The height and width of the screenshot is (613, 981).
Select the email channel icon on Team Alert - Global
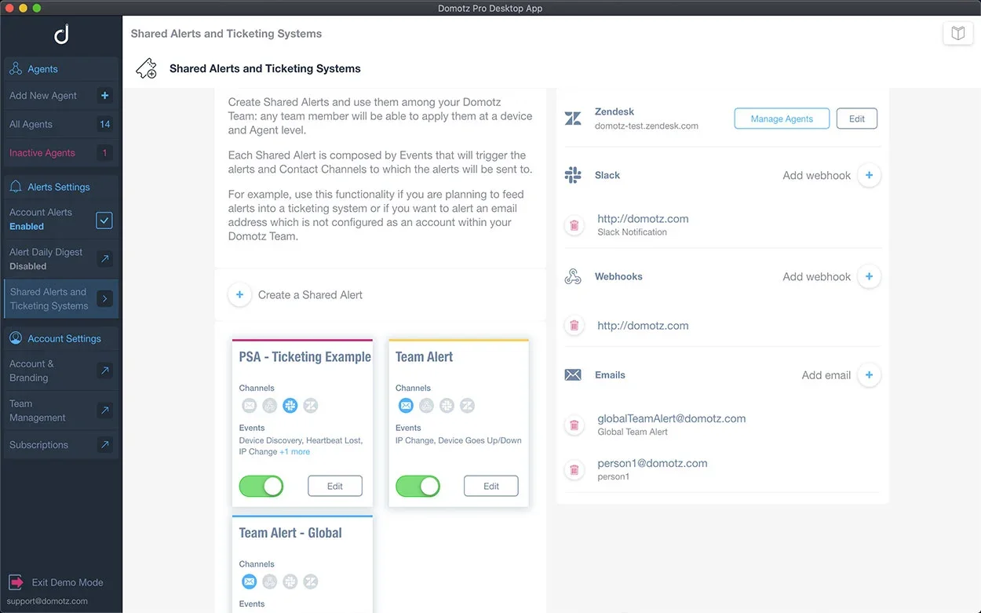coord(249,582)
